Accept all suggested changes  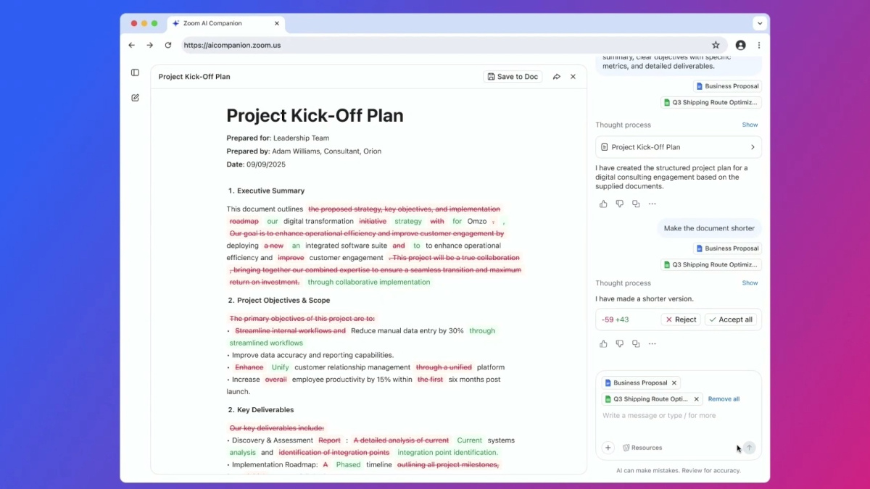(732, 319)
